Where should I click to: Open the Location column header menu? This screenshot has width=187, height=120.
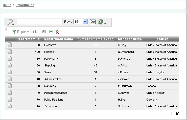pos(161,39)
